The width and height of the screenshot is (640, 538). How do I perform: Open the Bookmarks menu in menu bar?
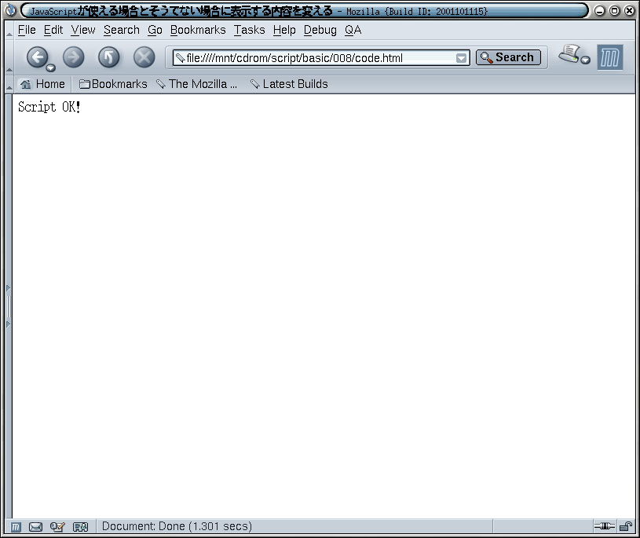198,30
